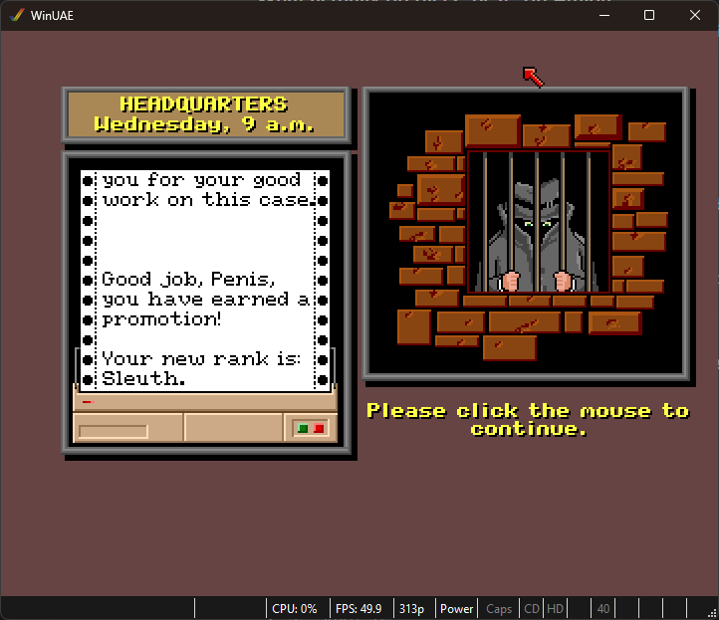Maximize the WinUAE window
The width and height of the screenshot is (719, 620).
click(649, 15)
